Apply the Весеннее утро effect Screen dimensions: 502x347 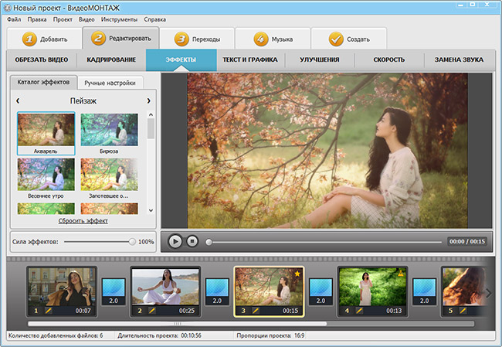(x=46, y=179)
